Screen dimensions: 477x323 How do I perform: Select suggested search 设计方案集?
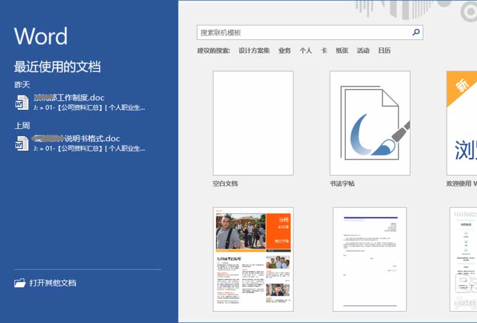[254, 50]
